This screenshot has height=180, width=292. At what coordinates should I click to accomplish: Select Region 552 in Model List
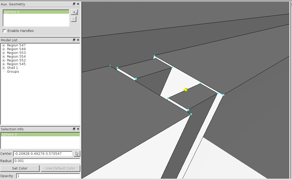click(x=16, y=60)
